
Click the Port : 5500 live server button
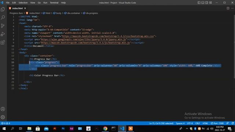coord(217,123)
